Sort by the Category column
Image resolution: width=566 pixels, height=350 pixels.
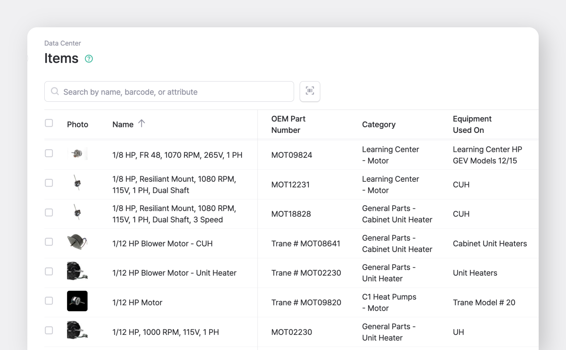pyautogui.click(x=379, y=124)
